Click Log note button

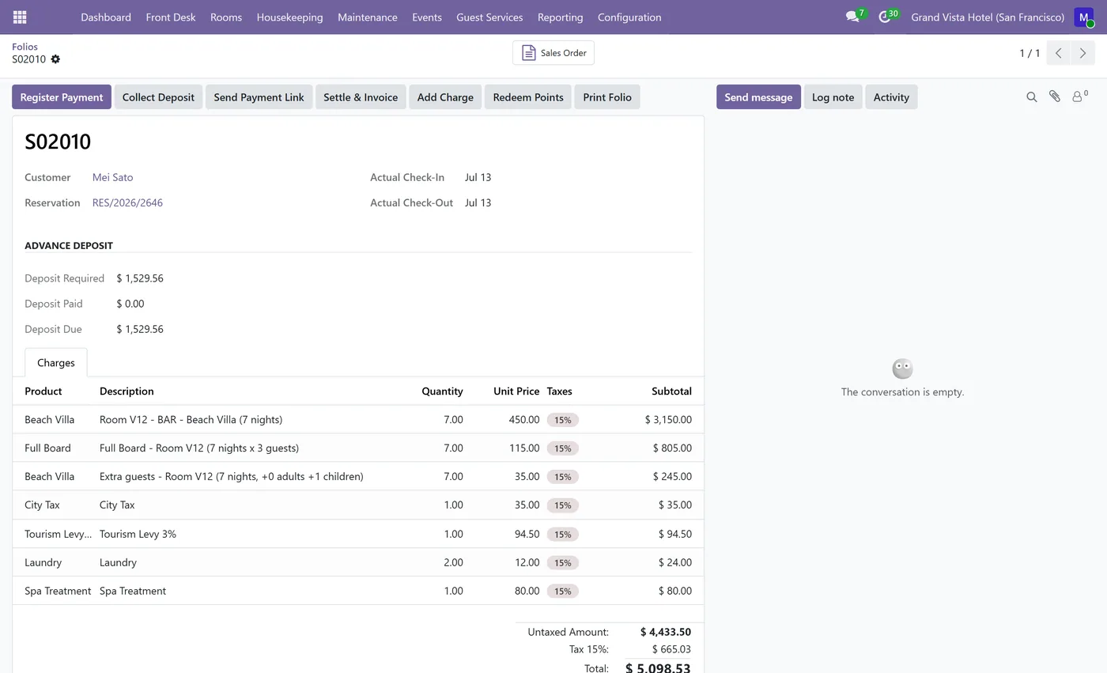(x=833, y=97)
